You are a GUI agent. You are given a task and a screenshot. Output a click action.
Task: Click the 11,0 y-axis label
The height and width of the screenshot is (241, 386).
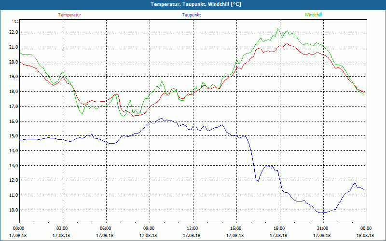pos(14,195)
